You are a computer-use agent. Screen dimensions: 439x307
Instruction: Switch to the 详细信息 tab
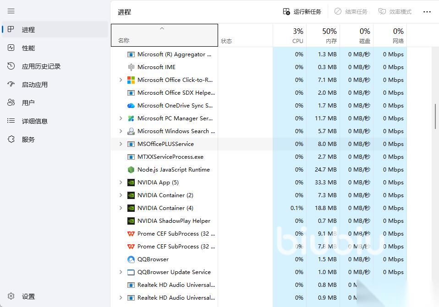55,121
